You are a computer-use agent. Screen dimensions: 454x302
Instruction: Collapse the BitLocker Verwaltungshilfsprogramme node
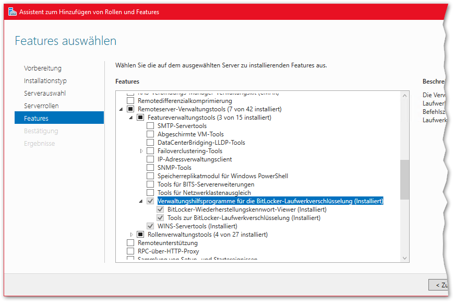pyautogui.click(x=141, y=201)
